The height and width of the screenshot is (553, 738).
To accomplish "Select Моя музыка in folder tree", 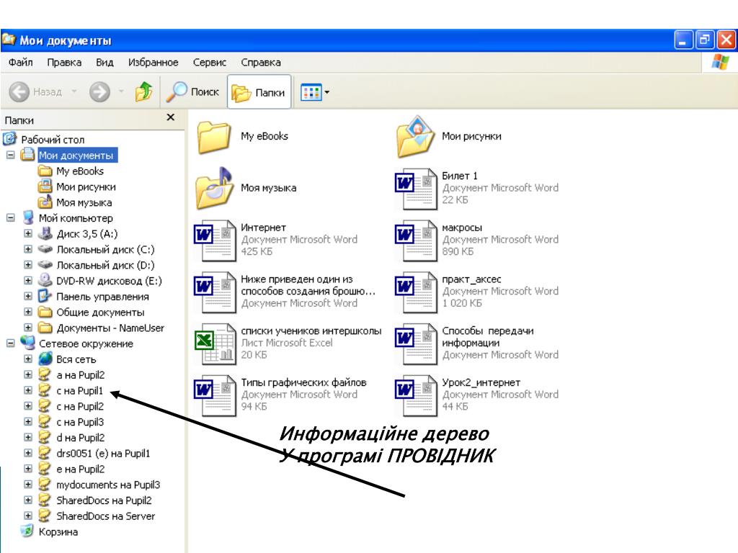I will pos(84,202).
